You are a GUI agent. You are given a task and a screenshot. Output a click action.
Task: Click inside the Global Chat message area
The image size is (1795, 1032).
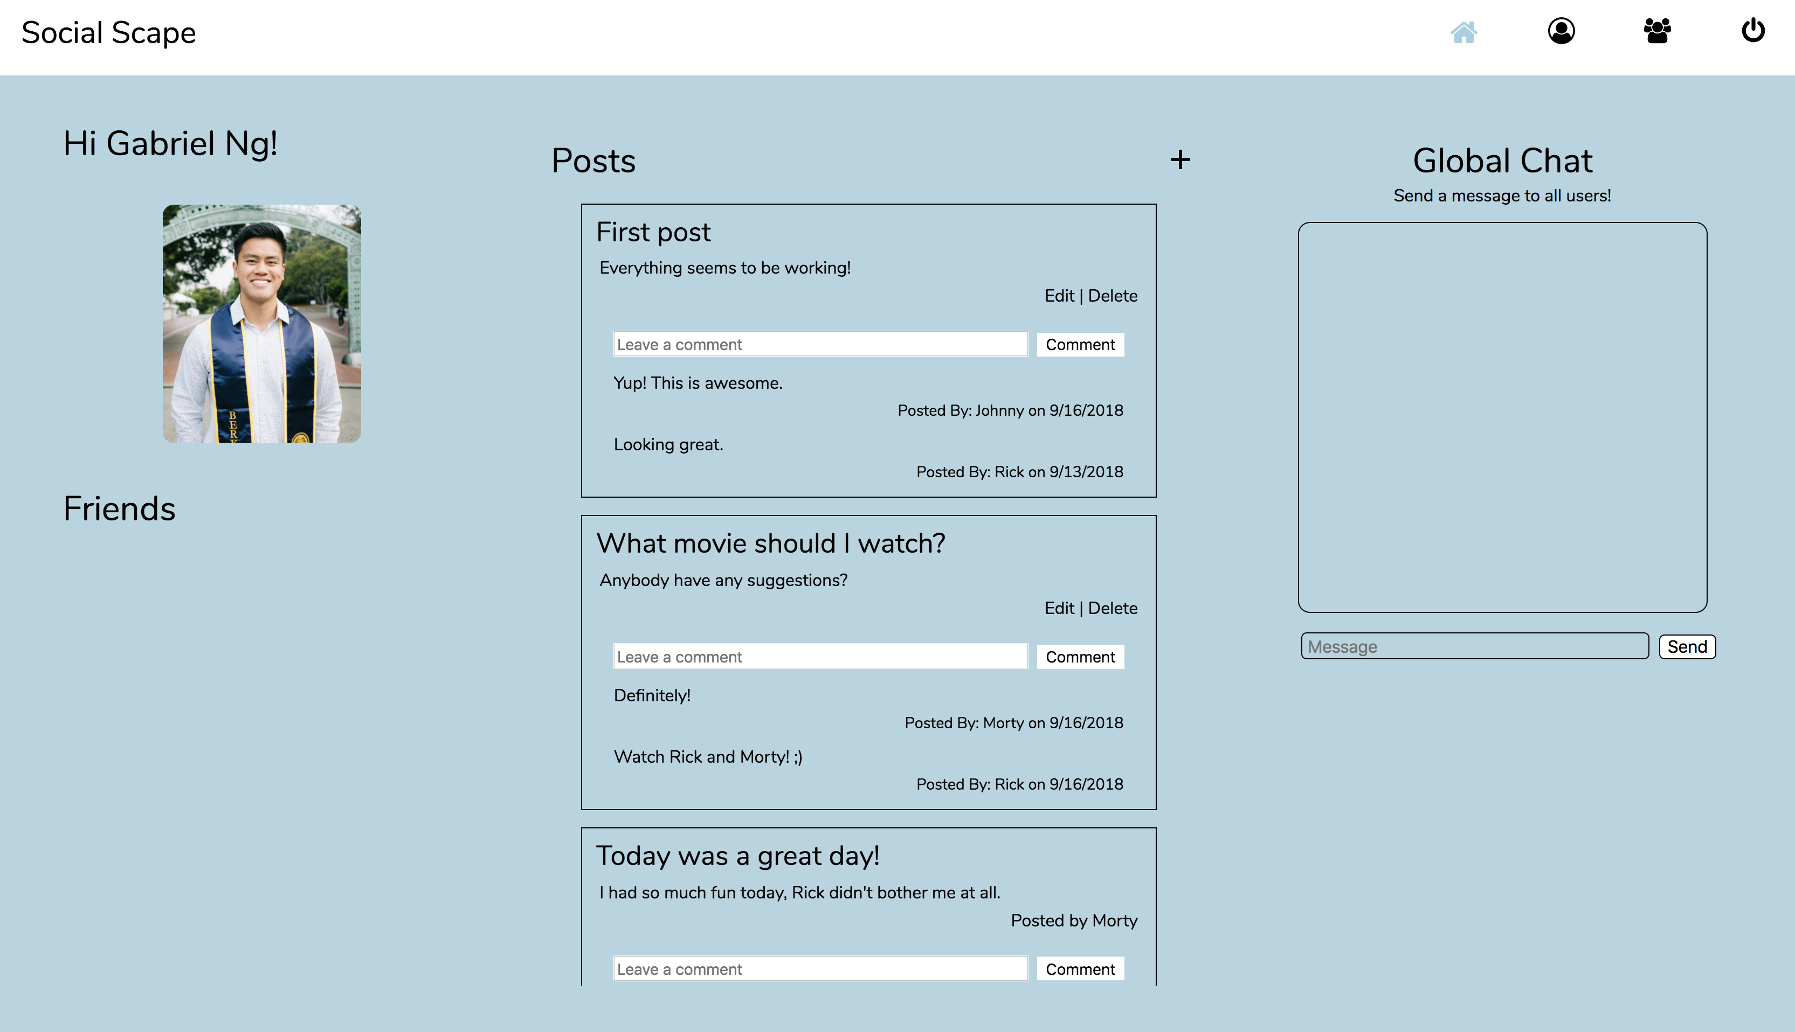(x=1502, y=417)
